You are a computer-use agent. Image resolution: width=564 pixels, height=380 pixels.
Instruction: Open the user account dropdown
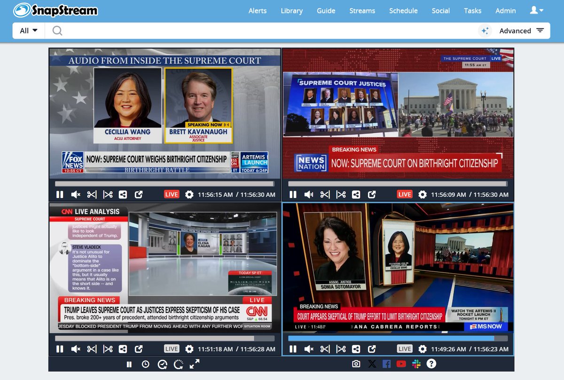(537, 10)
